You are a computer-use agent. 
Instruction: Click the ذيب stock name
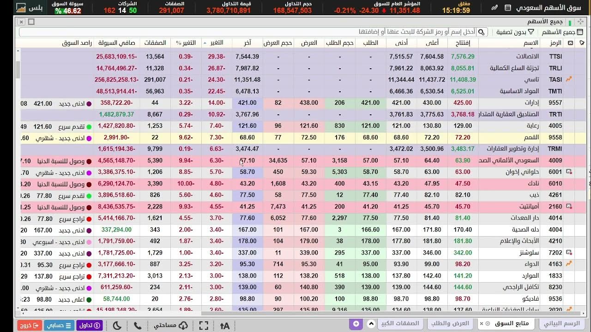point(534,195)
